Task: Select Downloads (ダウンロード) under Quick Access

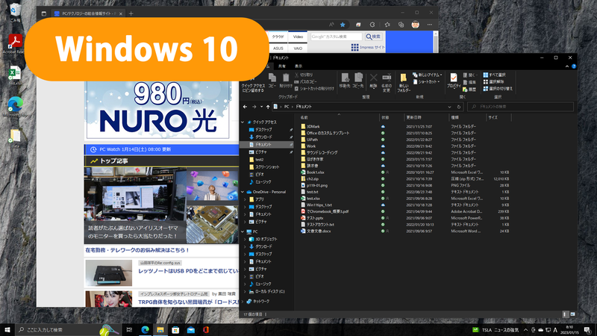Action: click(263, 137)
